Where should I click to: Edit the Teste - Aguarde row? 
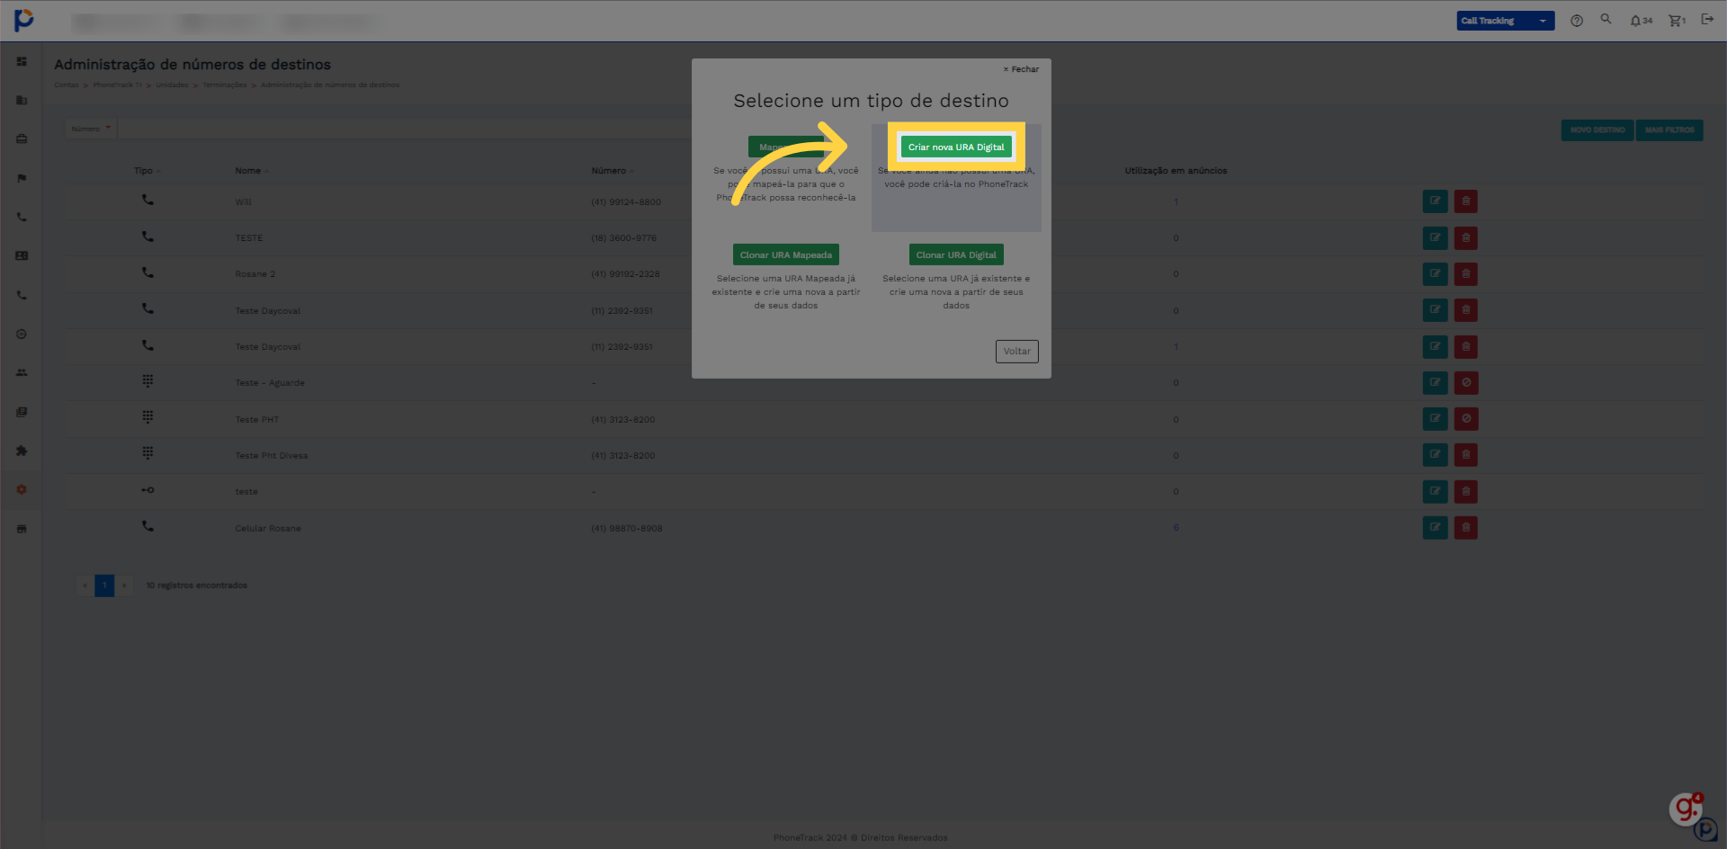click(1435, 383)
